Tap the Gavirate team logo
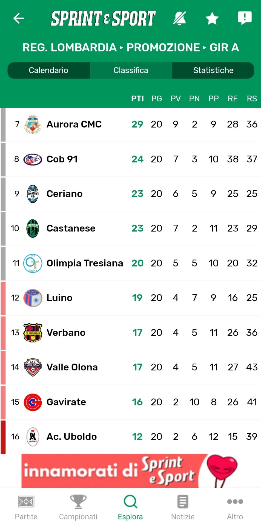This screenshot has width=261, height=526. (33, 402)
